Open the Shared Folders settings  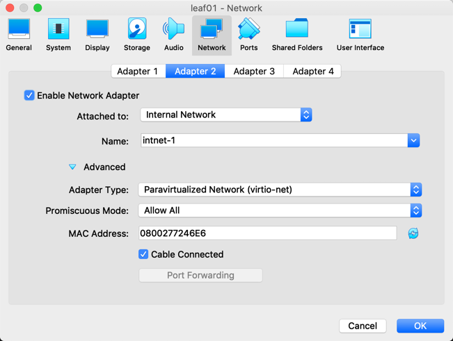(297, 35)
